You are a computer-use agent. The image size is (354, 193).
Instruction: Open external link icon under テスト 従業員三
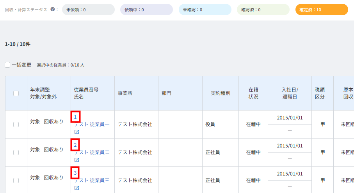[77, 188]
